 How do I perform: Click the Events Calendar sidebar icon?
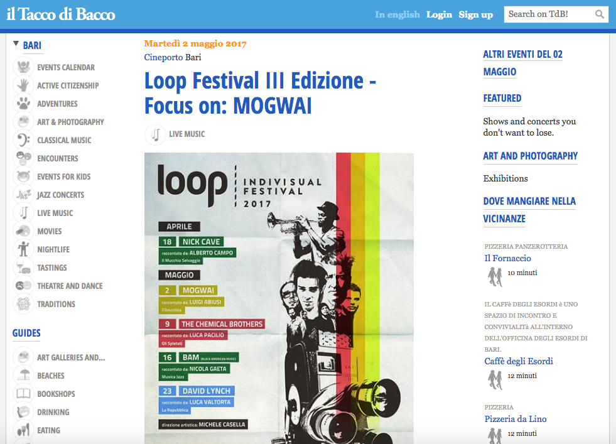(24, 67)
